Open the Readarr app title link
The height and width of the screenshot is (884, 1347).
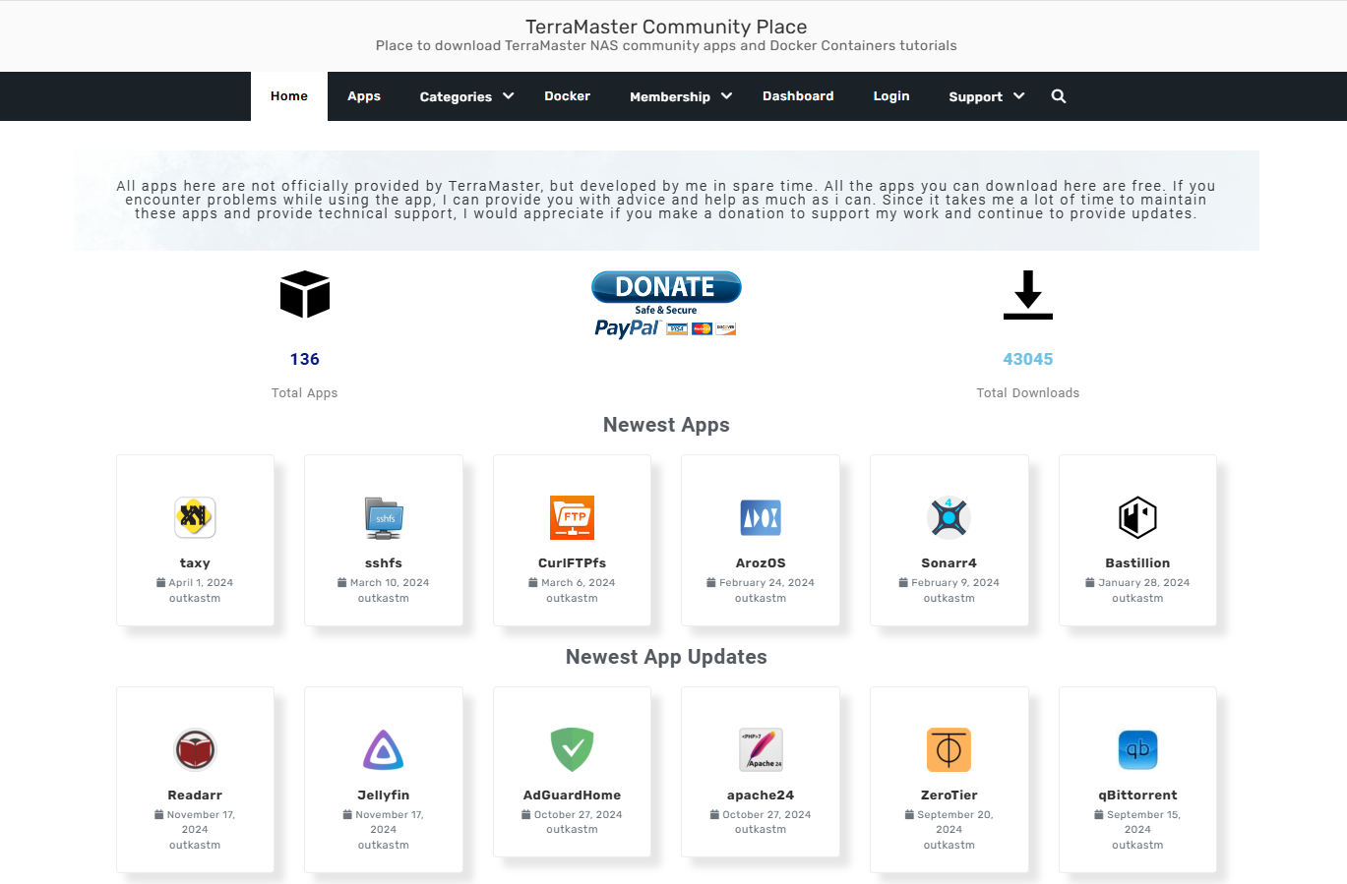195,796
